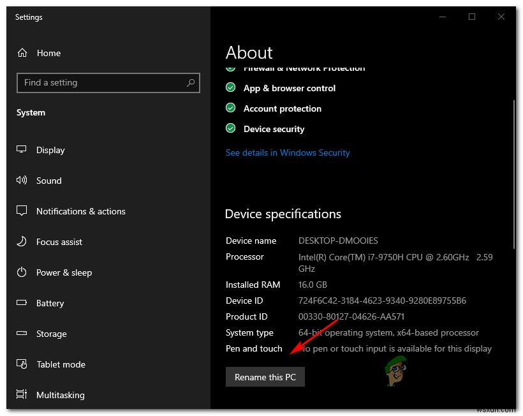
Task: Click the search magnifier icon
Action: click(190, 83)
